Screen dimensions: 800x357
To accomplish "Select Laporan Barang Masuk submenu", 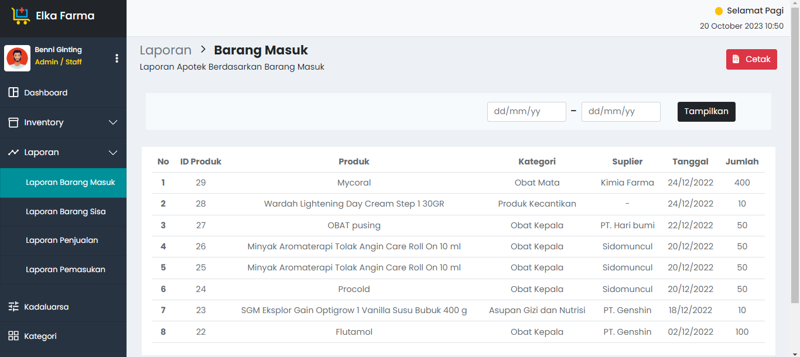I will (x=63, y=183).
